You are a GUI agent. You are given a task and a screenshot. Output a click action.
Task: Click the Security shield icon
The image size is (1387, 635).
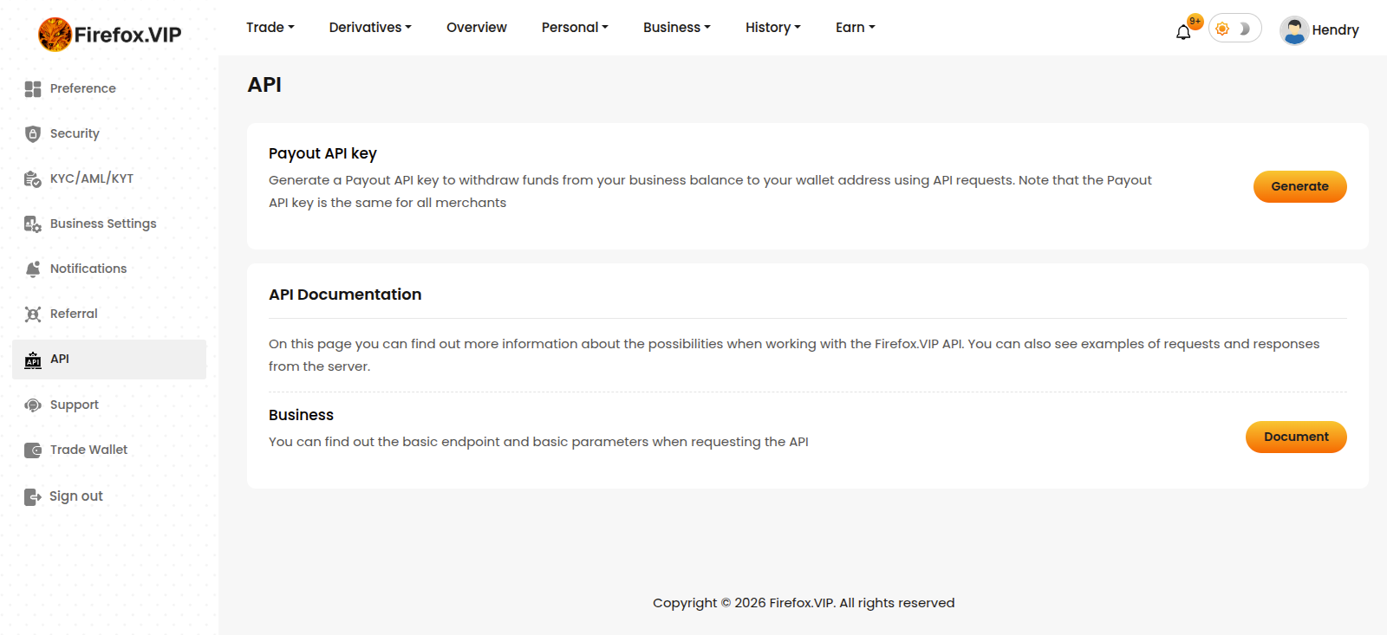[x=33, y=134]
